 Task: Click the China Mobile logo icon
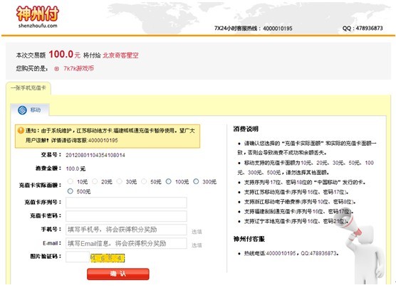coord(22,110)
